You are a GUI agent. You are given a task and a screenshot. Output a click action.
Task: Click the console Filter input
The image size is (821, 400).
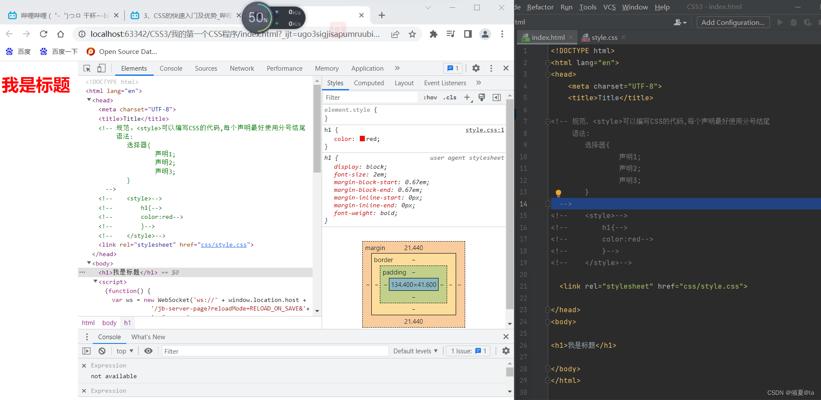tap(275, 351)
